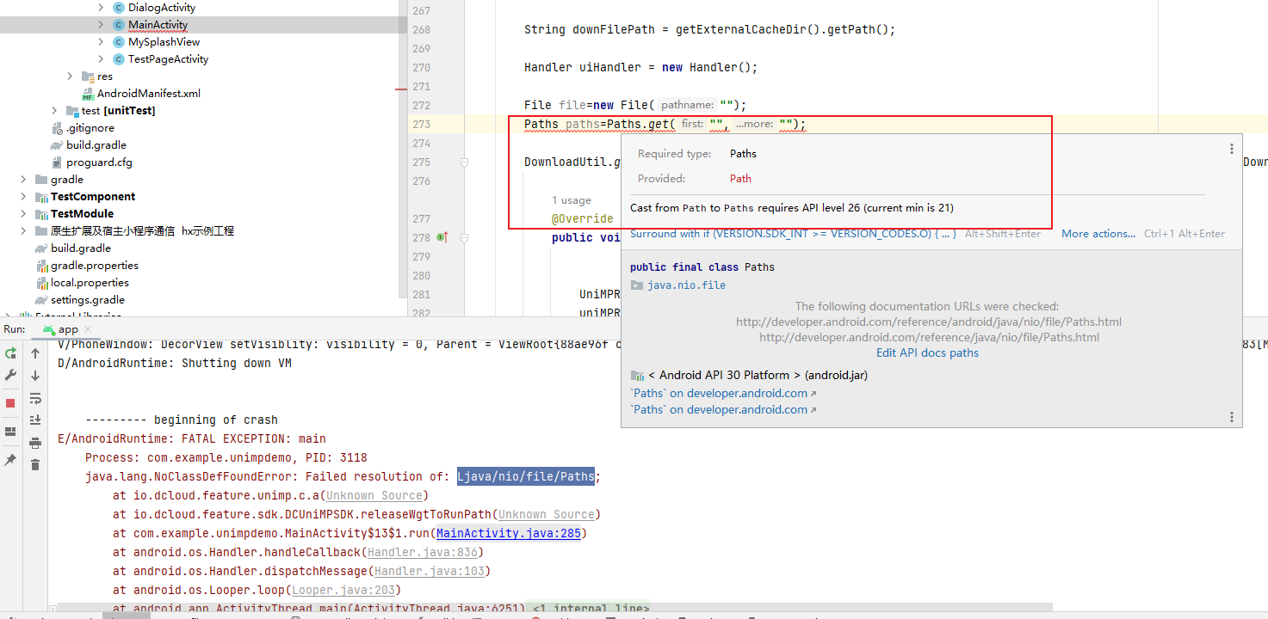This screenshot has width=1268, height=619.
Task: Click the 1 usage hint above @Override
Action: click(x=572, y=200)
